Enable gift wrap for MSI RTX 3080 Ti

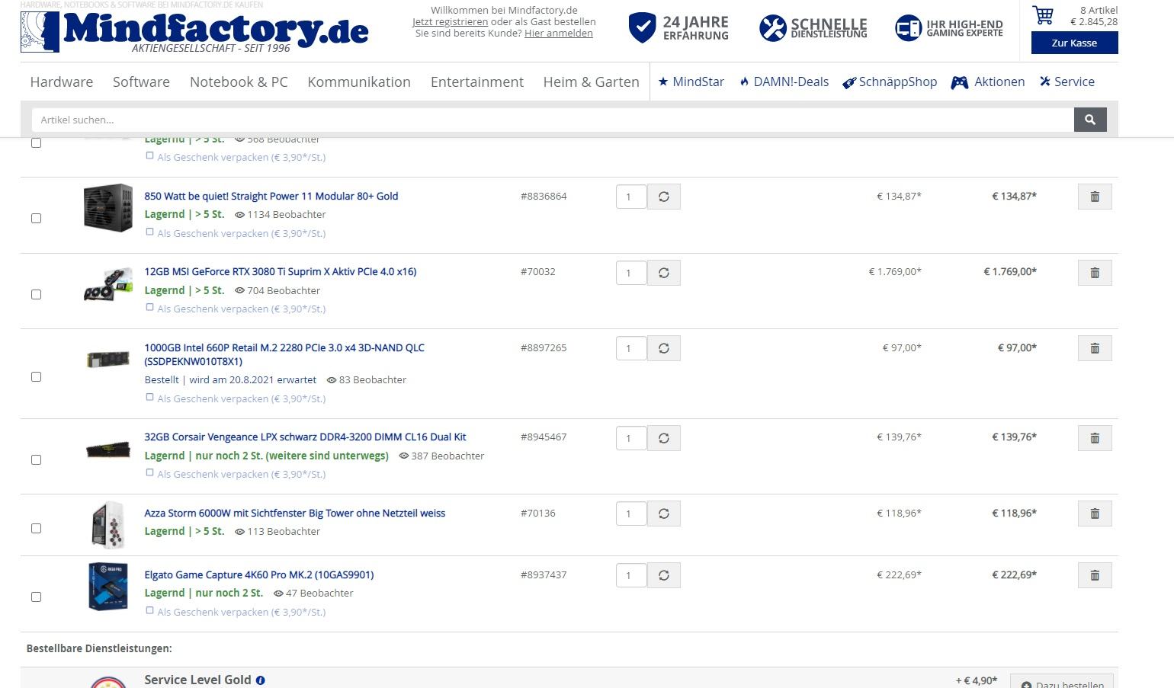[149, 308]
